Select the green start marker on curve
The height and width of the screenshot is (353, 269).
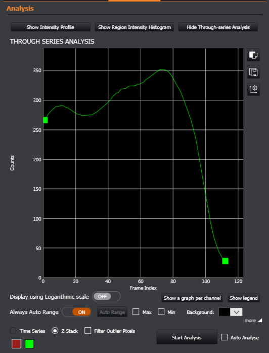pos(46,120)
